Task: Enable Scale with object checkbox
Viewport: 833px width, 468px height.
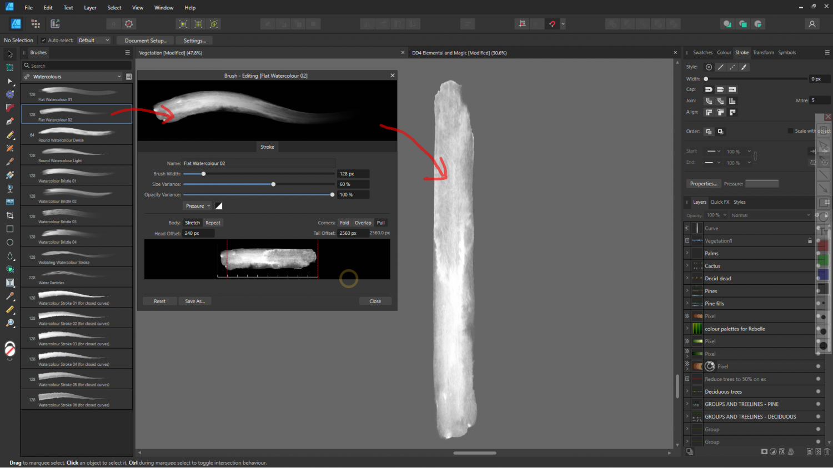Action: point(790,131)
